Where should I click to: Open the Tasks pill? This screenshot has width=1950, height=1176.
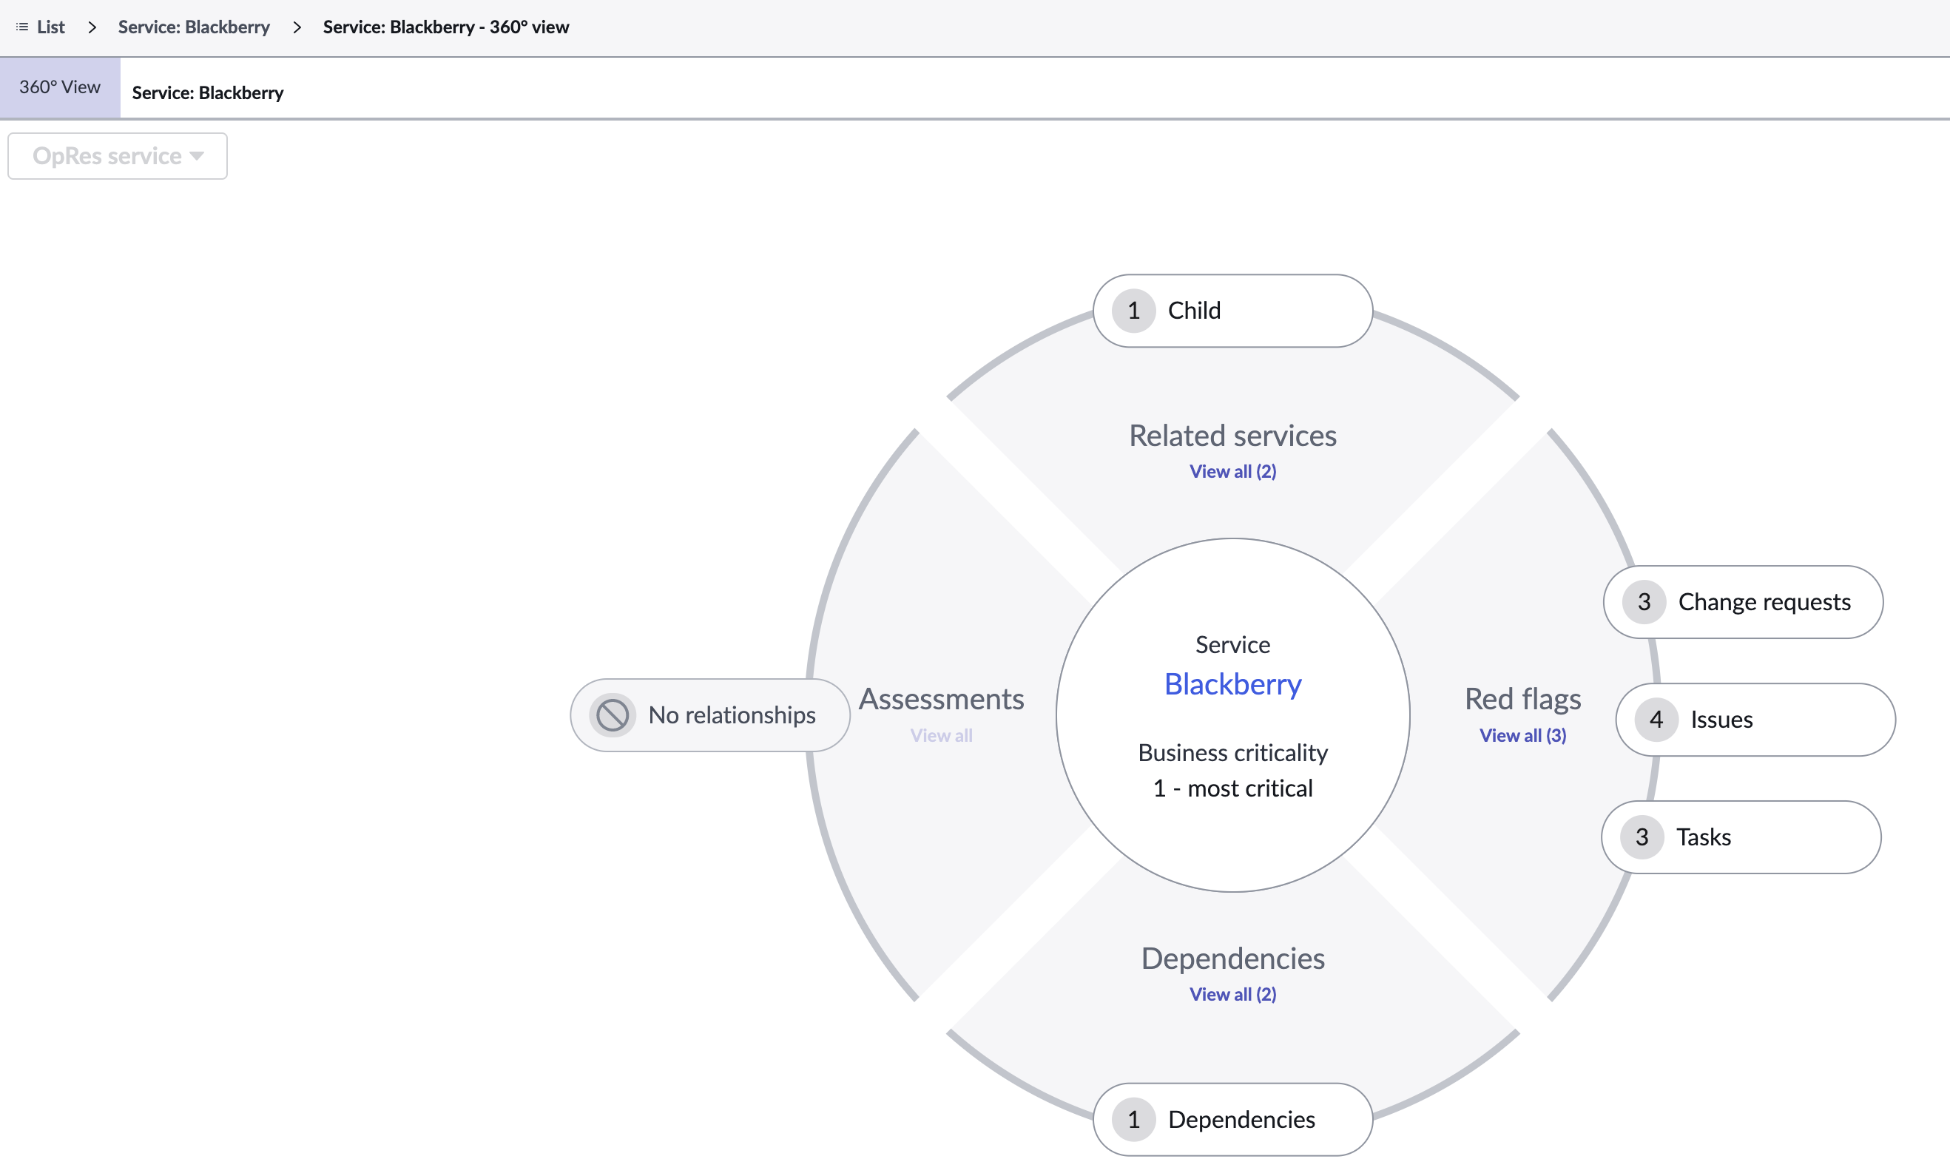tap(1741, 837)
